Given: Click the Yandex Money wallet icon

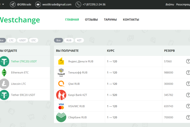Looking at the screenshot, I should coord(61,61).
